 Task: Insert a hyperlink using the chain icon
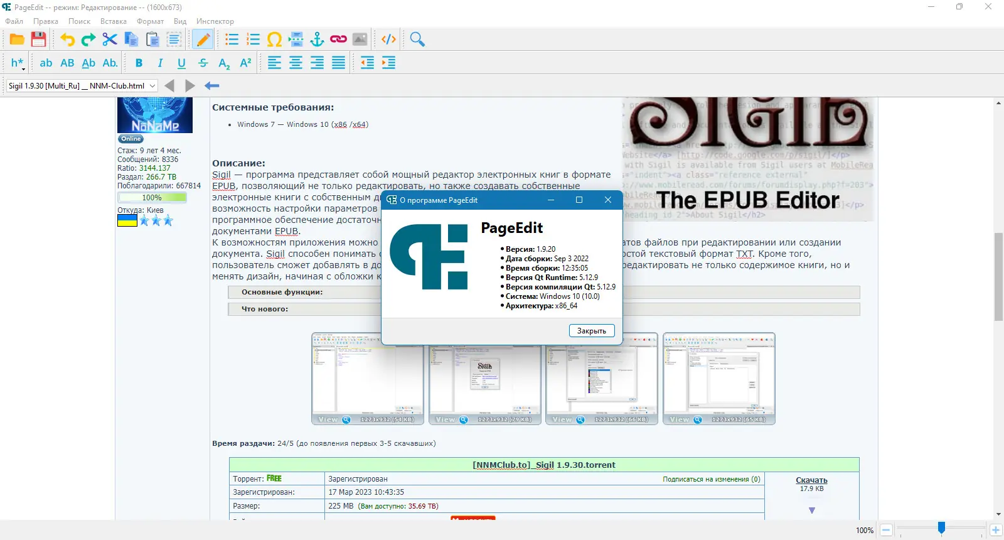pos(338,40)
